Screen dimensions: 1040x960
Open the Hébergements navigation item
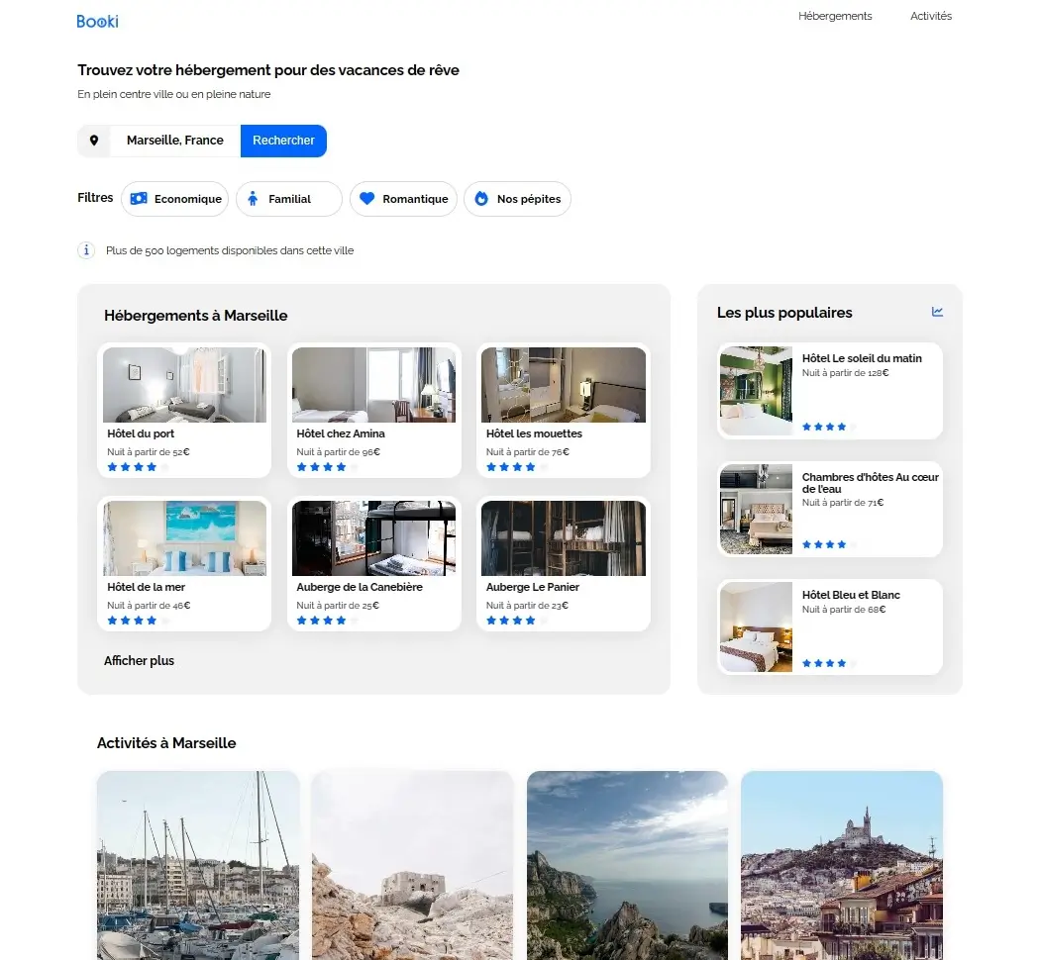pos(835,16)
